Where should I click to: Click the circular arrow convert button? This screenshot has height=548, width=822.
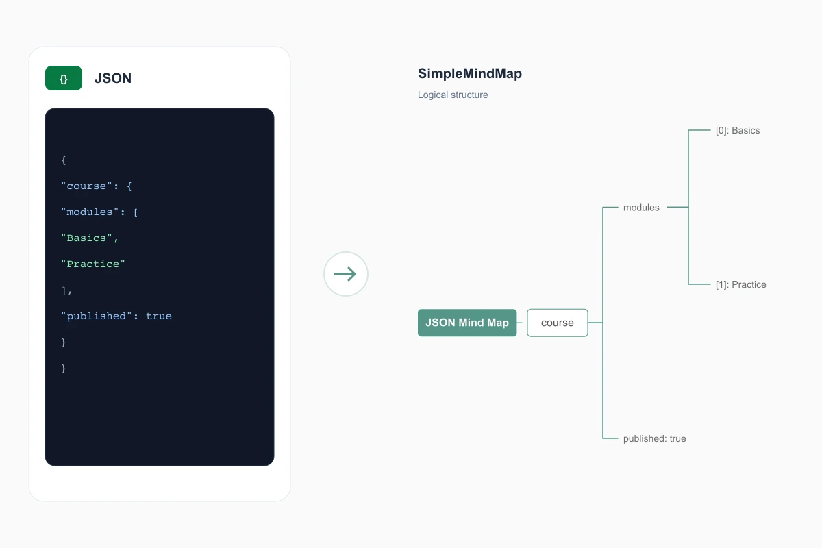coord(346,274)
